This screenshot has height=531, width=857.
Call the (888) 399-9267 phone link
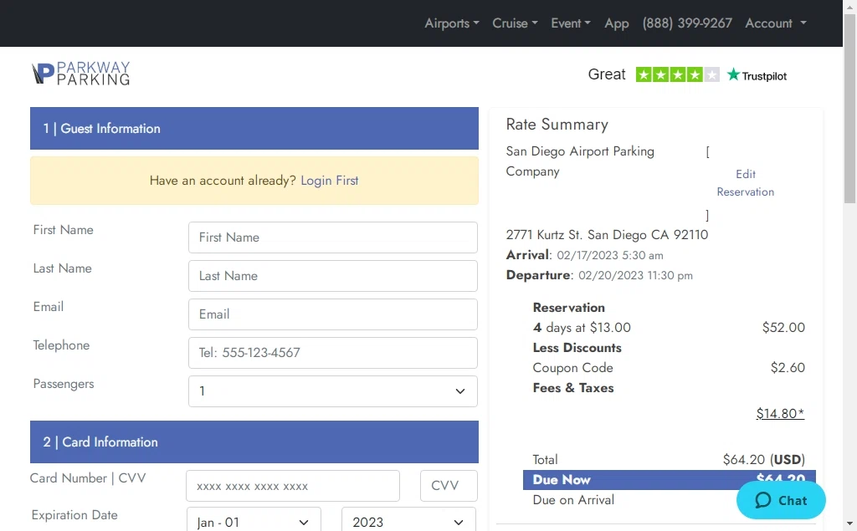pyautogui.click(x=687, y=23)
